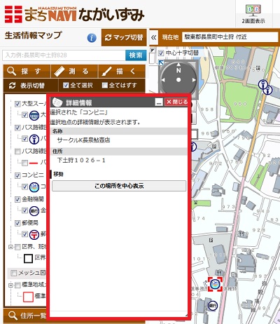The width and height of the screenshot is (280, 324).
Task: Click the black square 区界 symbol
Action: click(x=28, y=259)
